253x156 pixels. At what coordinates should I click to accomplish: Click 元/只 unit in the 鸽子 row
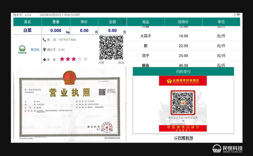221,56
